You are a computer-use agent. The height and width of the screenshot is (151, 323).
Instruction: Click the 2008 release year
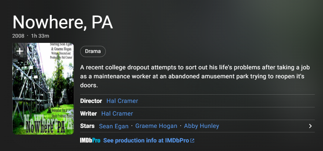pyautogui.click(x=18, y=36)
